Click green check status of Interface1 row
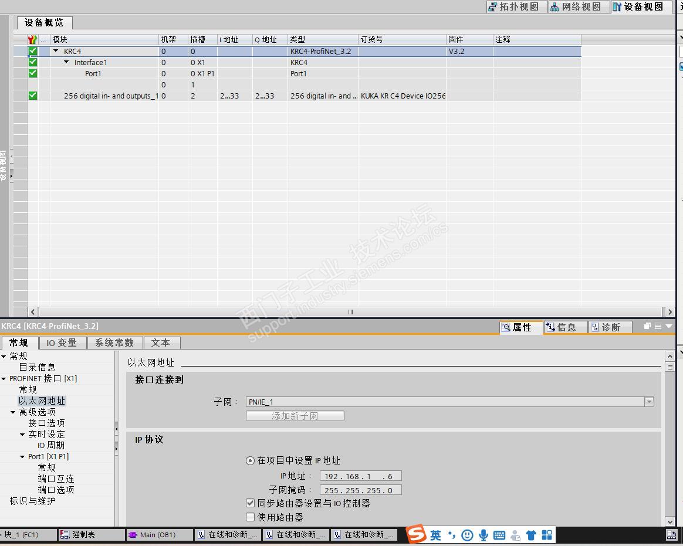Screen dimensions: 683x546 point(33,62)
